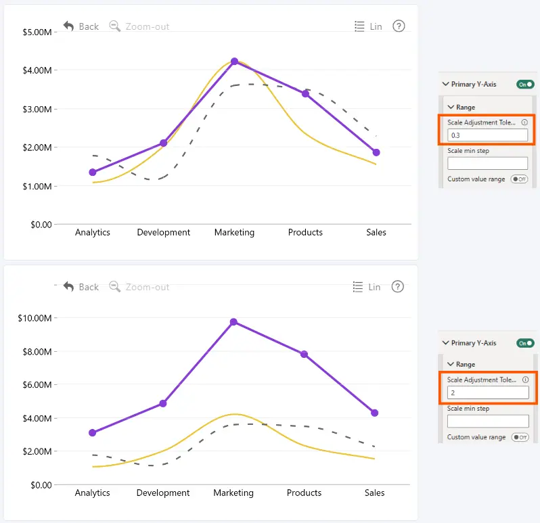Click the $6.00M y-axis label

[37, 384]
